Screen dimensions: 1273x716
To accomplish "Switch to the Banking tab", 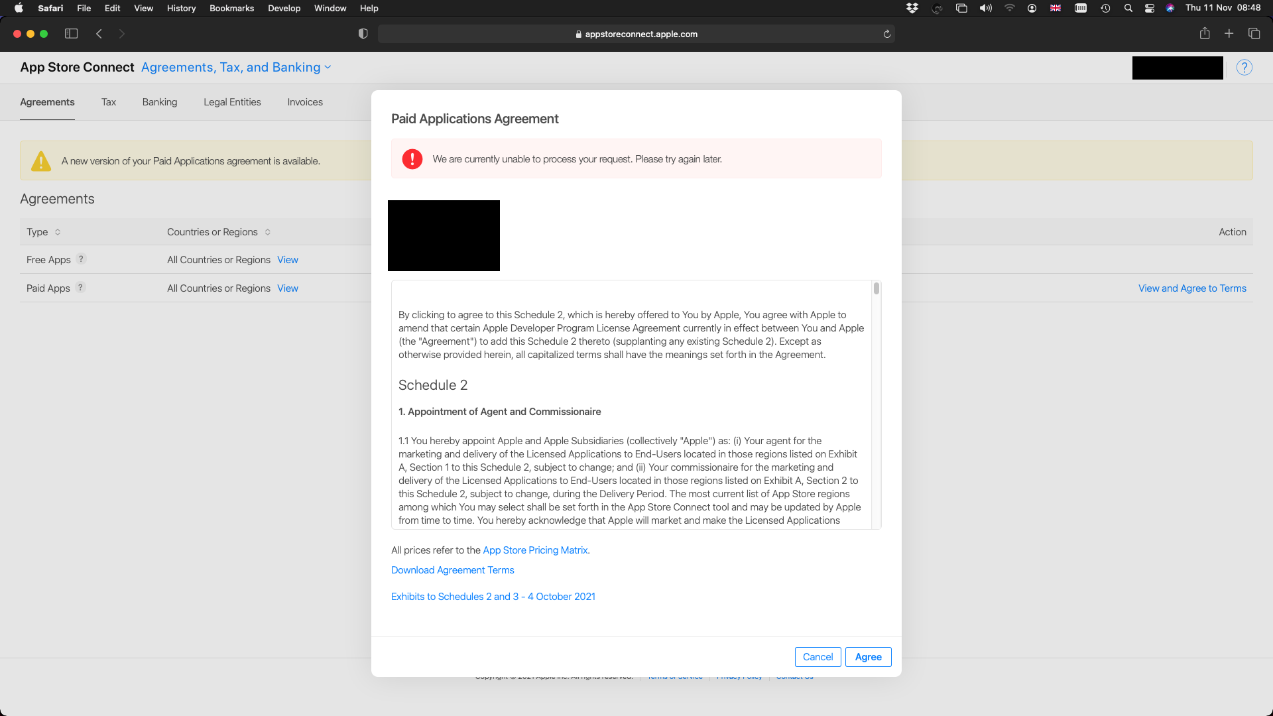I will click(160, 102).
